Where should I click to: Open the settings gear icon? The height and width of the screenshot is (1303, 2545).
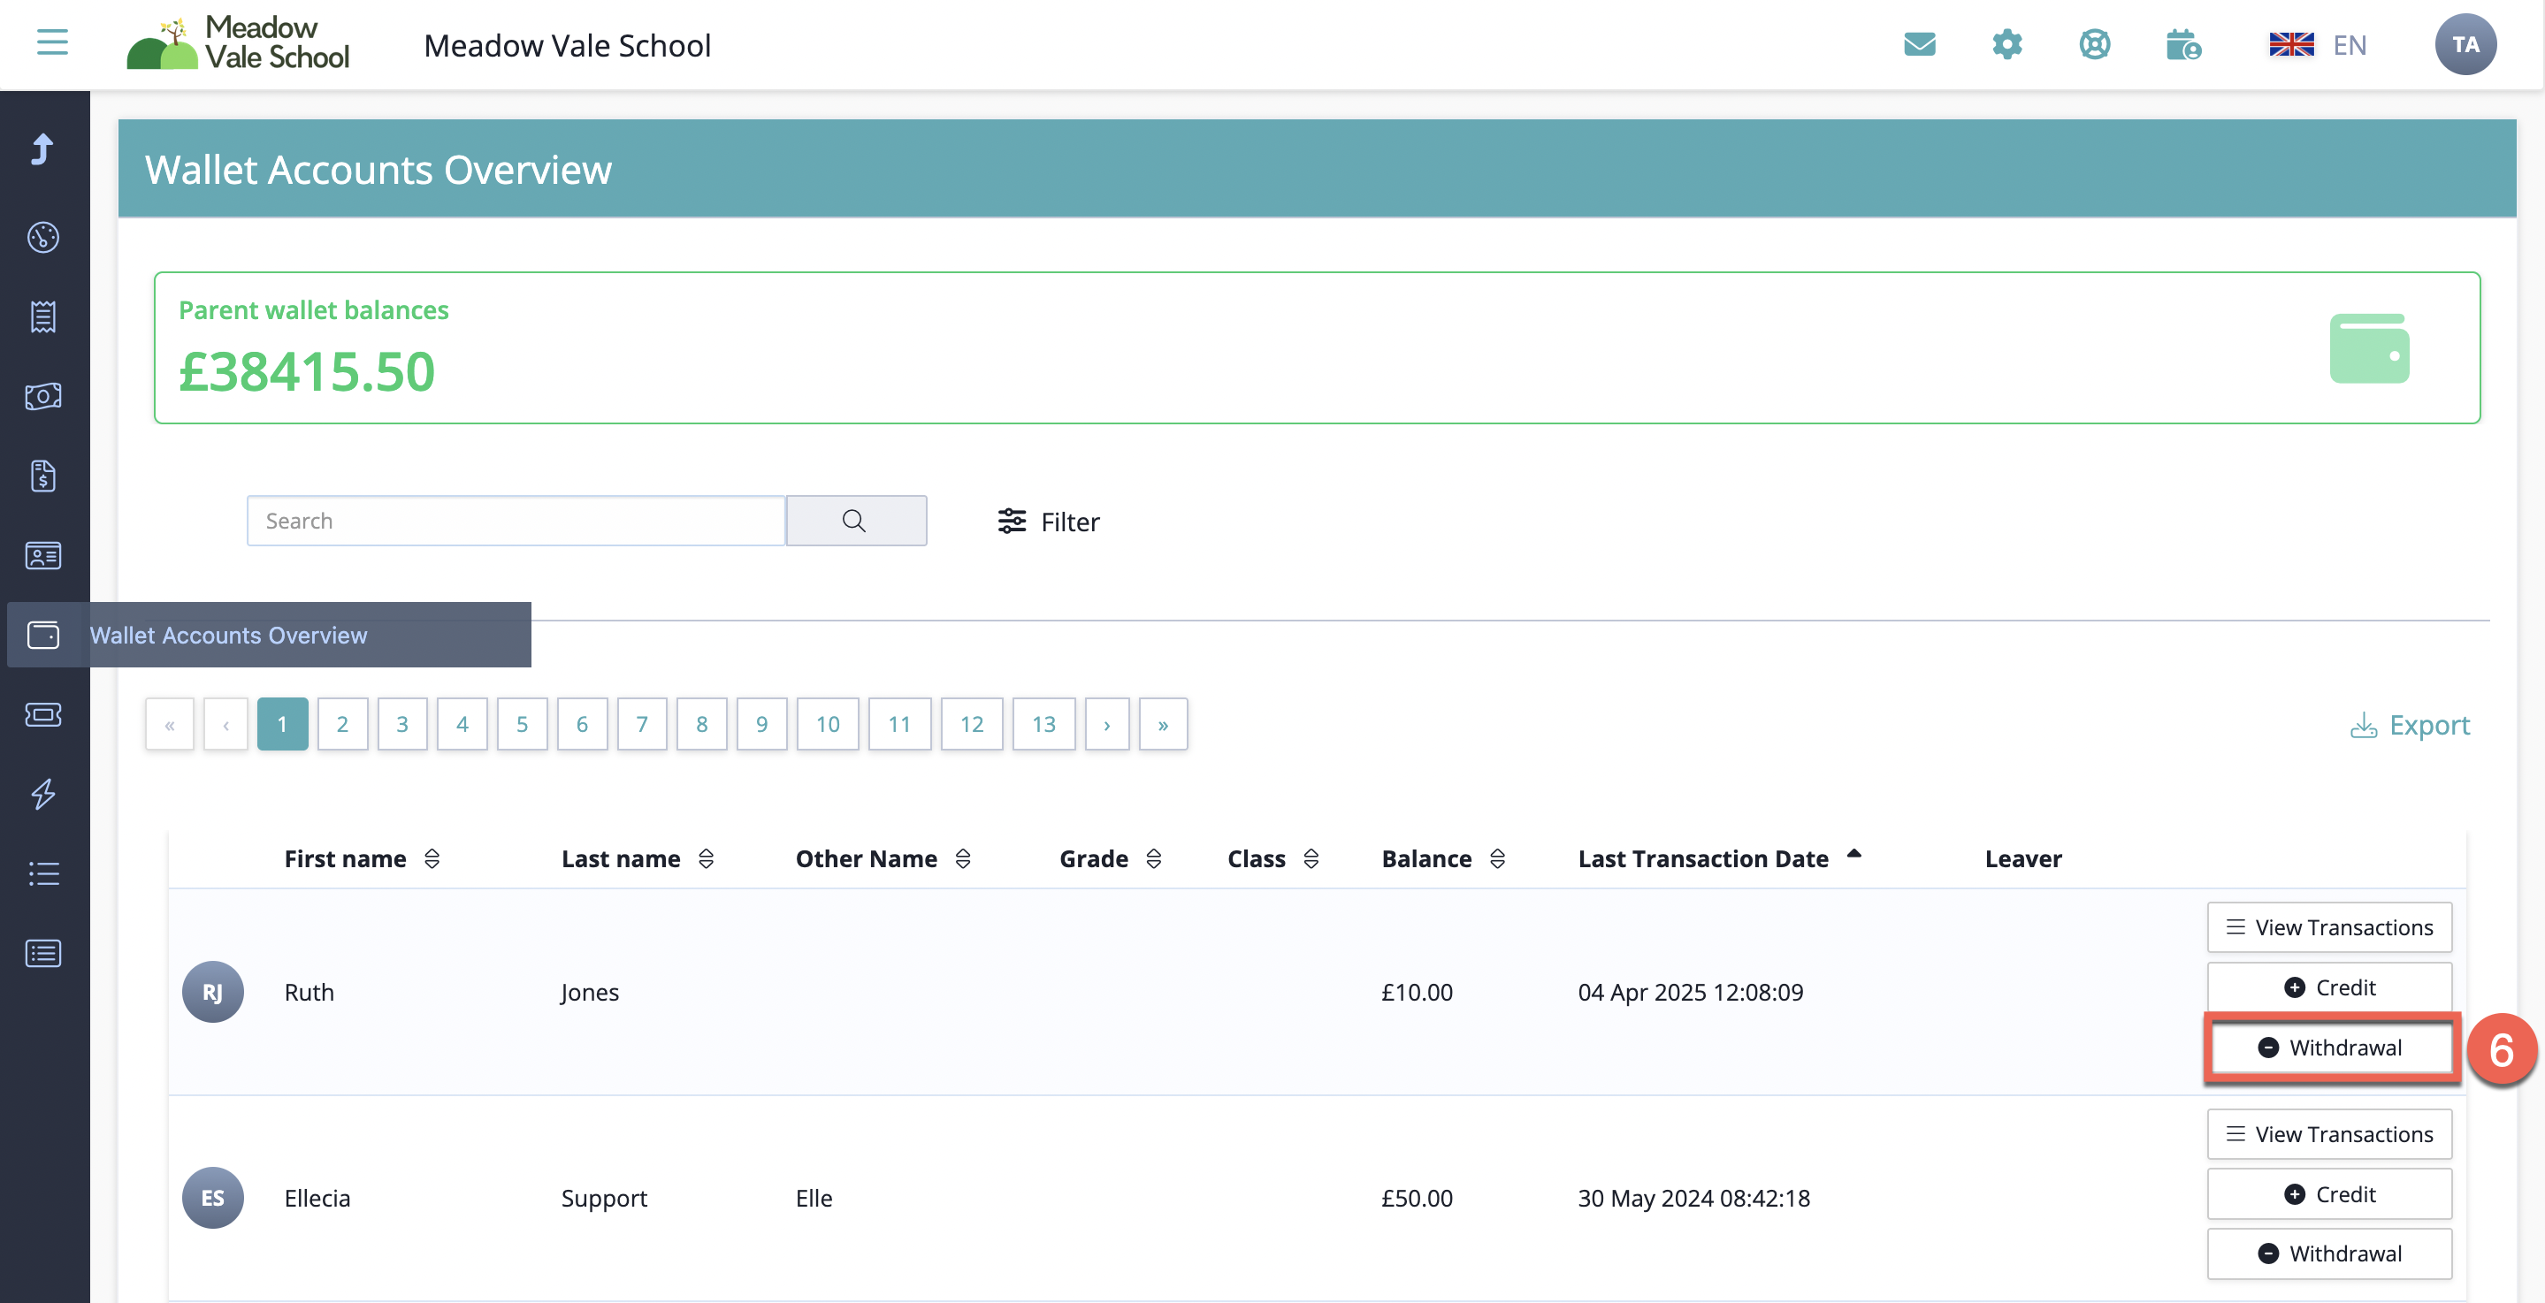click(x=2006, y=44)
